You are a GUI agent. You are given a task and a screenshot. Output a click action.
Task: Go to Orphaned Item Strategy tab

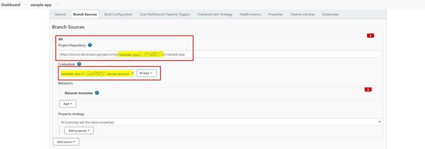click(x=215, y=14)
